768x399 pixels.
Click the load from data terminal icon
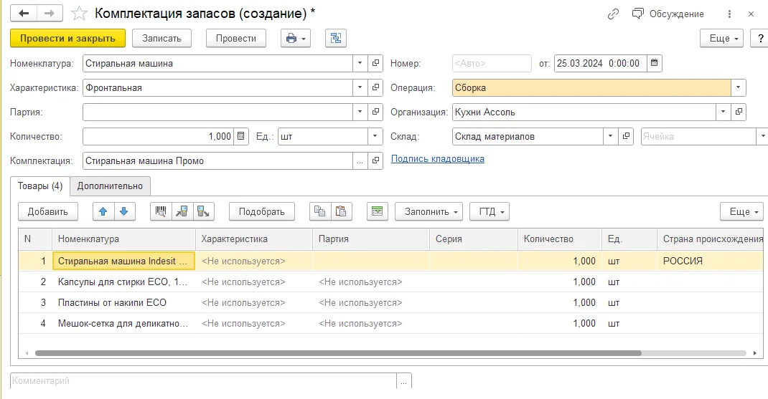pyautogui.click(x=182, y=212)
